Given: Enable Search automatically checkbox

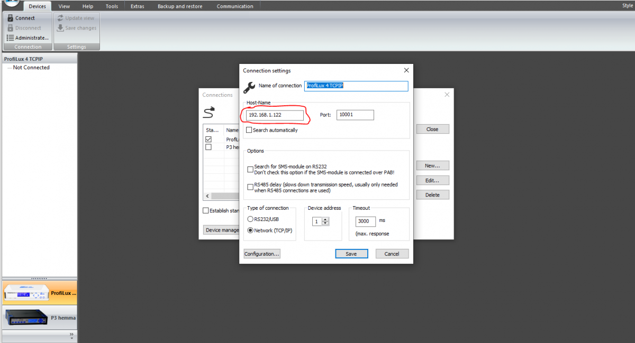Looking at the screenshot, I should (249, 130).
